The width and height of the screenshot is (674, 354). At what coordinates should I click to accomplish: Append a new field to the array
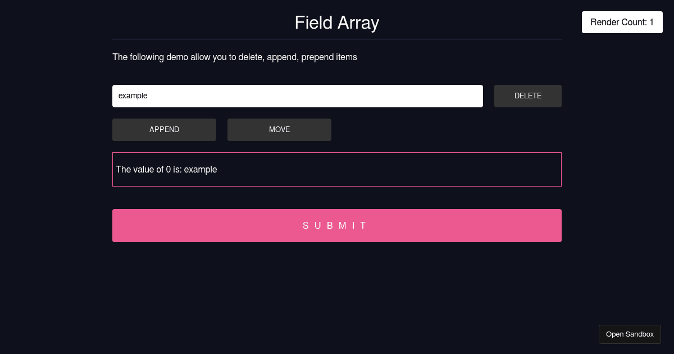point(164,129)
